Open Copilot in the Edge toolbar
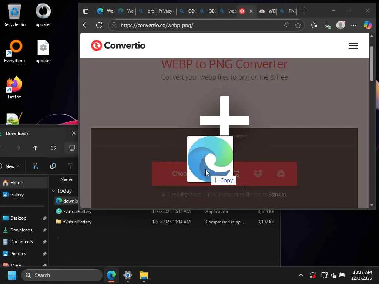The height and width of the screenshot is (284, 379). (x=368, y=25)
